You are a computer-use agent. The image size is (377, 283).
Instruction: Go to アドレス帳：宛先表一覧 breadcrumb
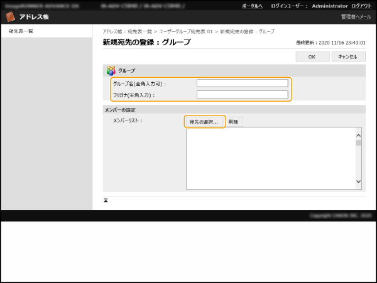pos(128,31)
